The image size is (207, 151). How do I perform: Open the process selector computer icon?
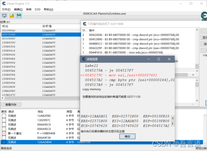tap(4, 16)
